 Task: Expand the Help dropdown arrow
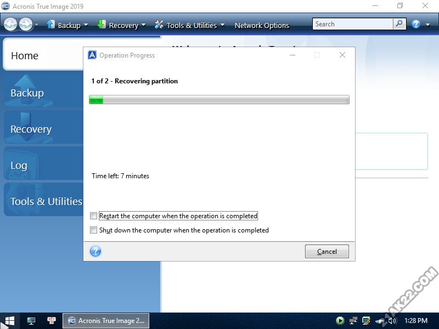point(428,25)
